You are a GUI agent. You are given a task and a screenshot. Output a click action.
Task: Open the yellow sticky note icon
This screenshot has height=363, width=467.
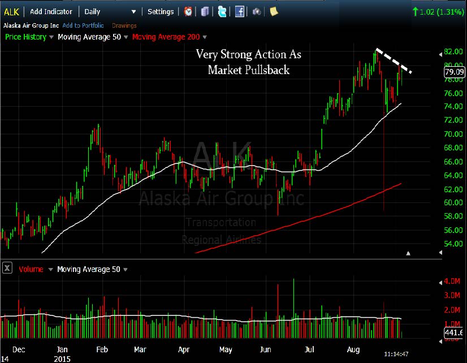click(x=274, y=12)
